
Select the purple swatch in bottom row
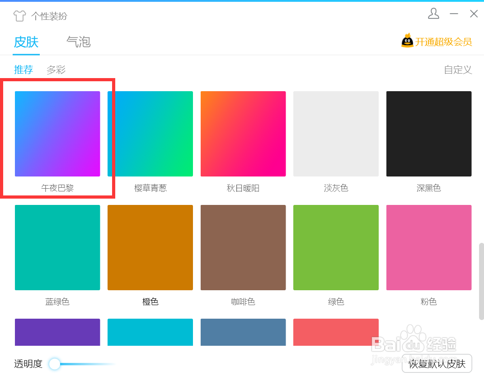(x=57, y=332)
